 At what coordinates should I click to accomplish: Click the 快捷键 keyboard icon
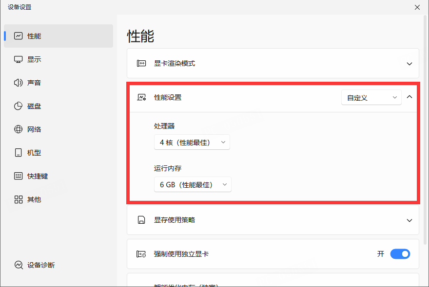[x=19, y=176]
